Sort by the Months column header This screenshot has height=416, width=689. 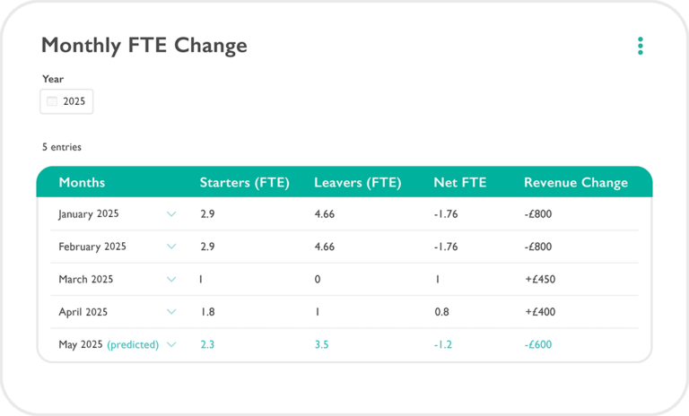pos(82,182)
